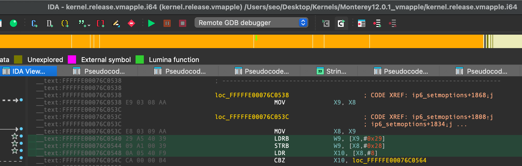
Task: Click the loc_FFFFFE00076C053C label
Action: click(x=252, y=117)
